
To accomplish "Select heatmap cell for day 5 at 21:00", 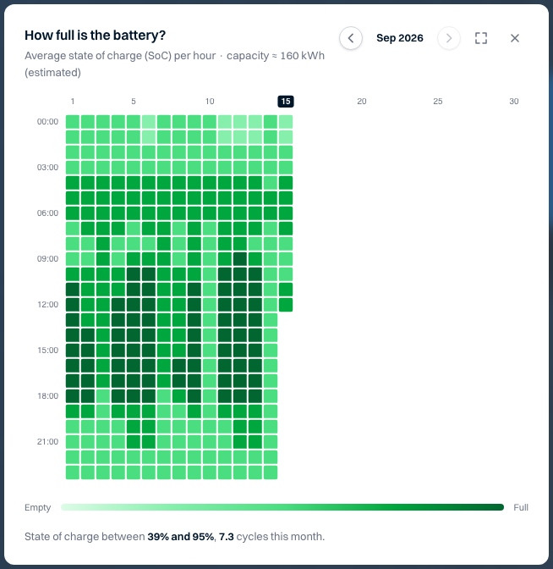I will tap(134, 442).
